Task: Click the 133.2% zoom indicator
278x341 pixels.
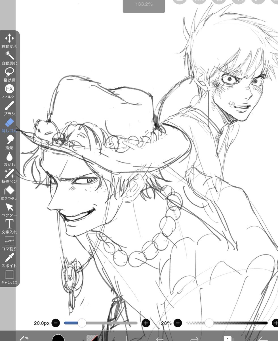Action: [x=144, y=5]
